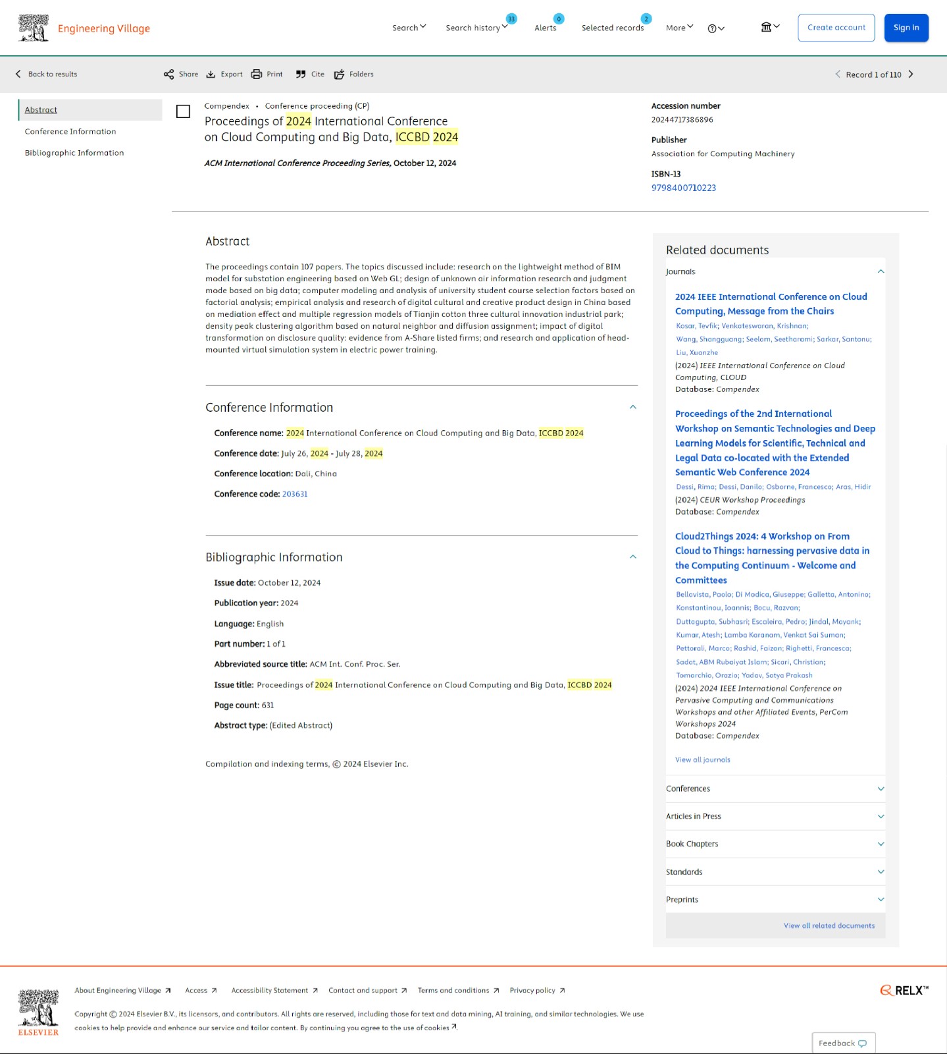Open the Search dropdown menu
Image resolution: width=947 pixels, height=1054 pixels.
[409, 28]
